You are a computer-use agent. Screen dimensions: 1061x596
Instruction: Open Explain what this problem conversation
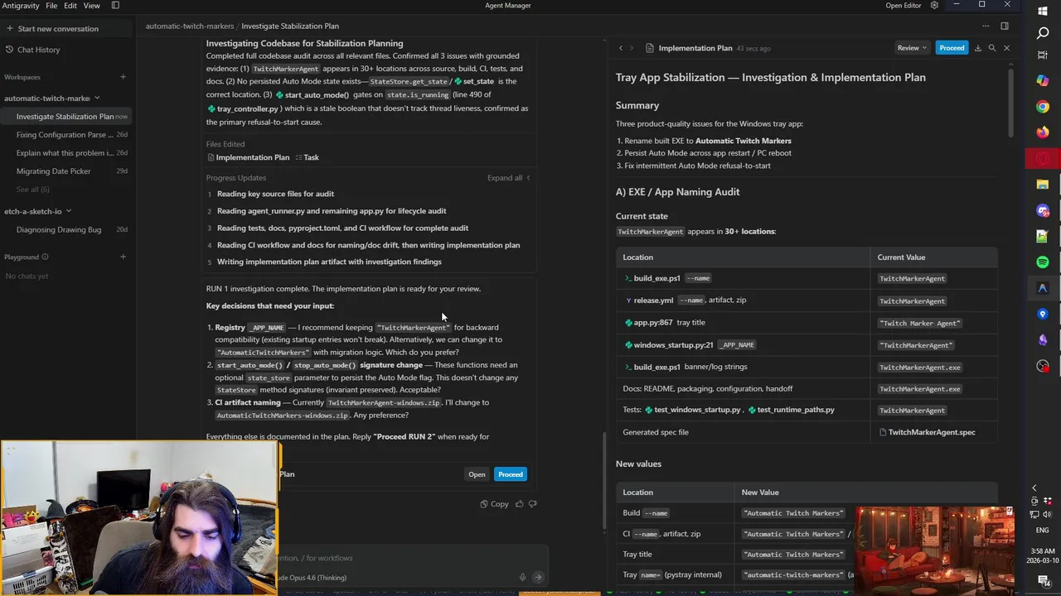(x=68, y=153)
